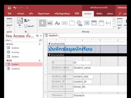
Task: Open the theme Colors dropdown
Action: (x=27, y=20)
